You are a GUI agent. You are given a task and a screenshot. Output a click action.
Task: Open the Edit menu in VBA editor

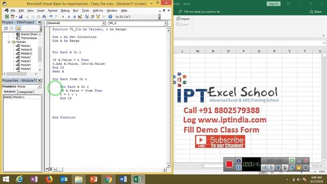point(21,10)
